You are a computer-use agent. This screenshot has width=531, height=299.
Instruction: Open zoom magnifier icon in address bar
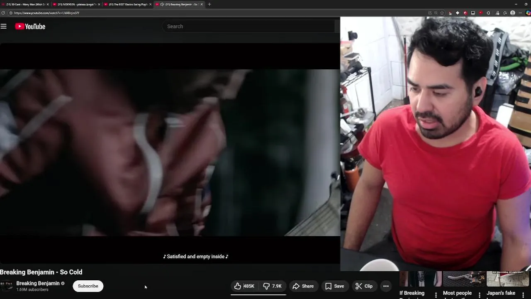[x=436, y=13]
